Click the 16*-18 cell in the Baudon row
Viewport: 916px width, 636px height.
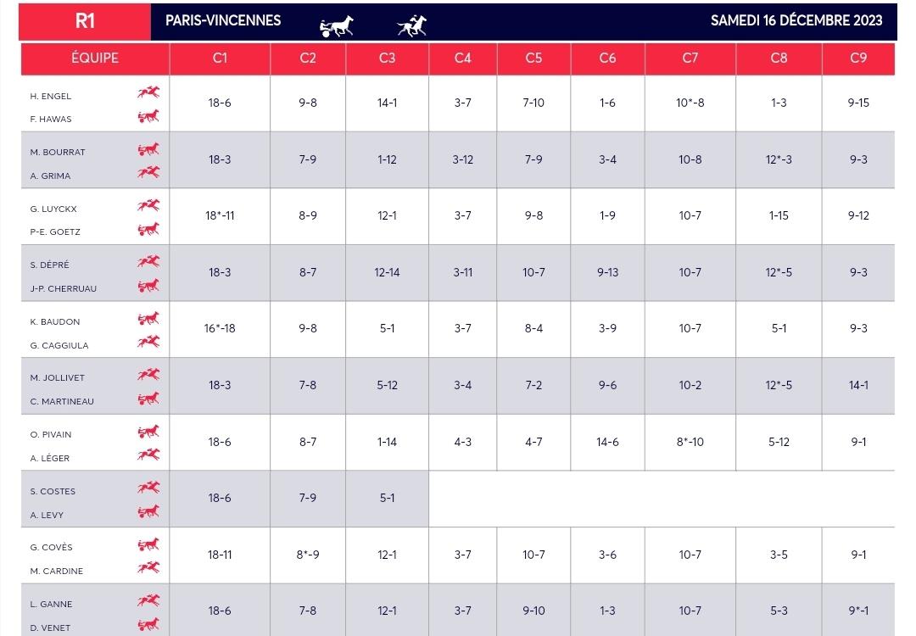[x=220, y=329]
